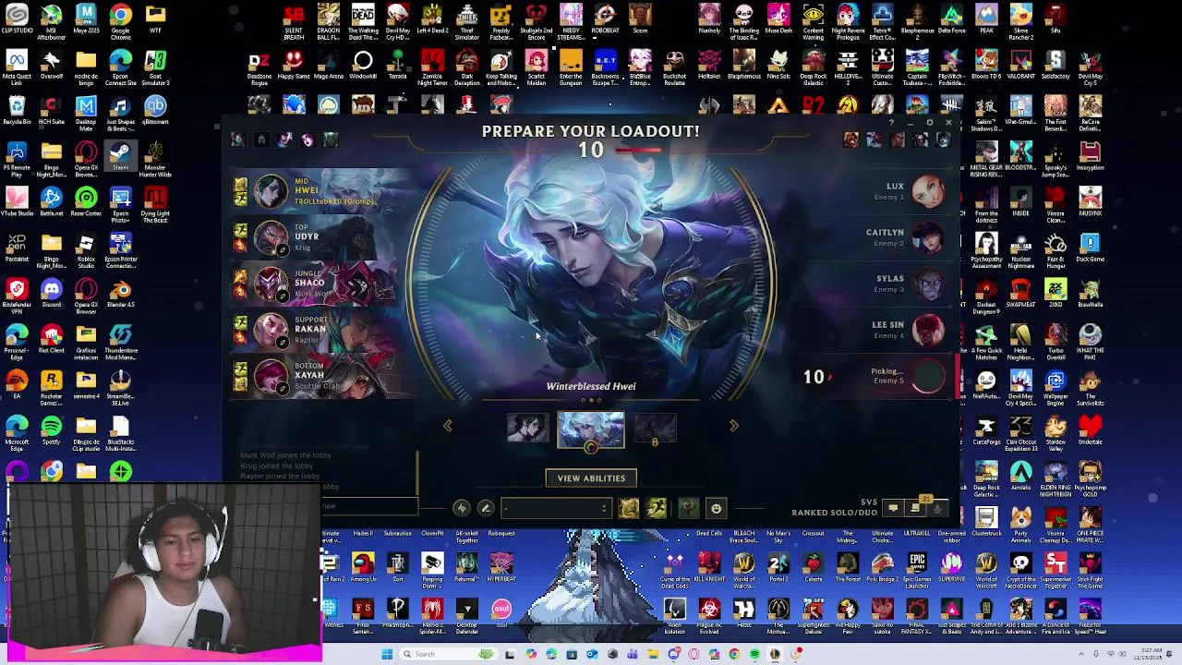Launch Steam from the desktop
1182x665 pixels.
121,155
